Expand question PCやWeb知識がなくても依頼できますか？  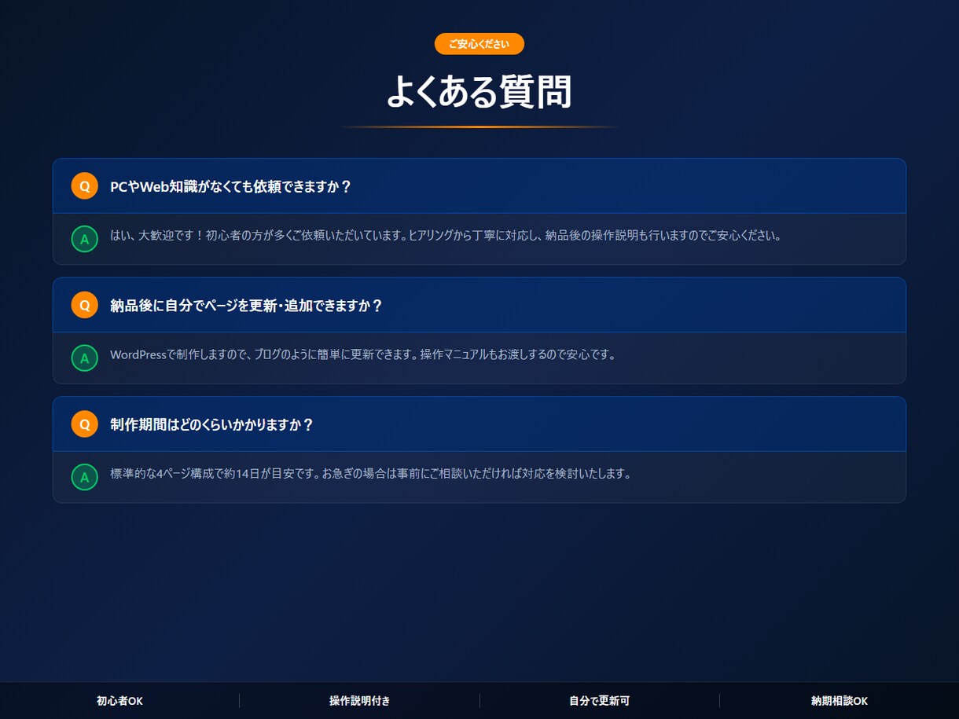pos(479,186)
